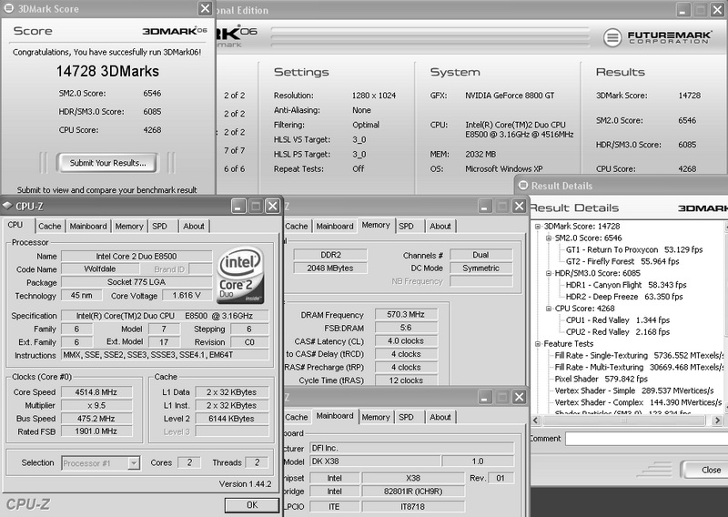Click mainboard model field DK X38
Screen dimensions: 728x517
[x=375, y=461]
